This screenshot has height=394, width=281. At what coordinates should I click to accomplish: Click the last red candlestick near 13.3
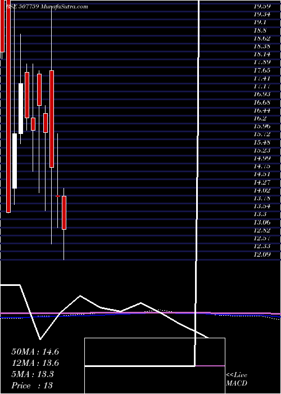[64, 213]
